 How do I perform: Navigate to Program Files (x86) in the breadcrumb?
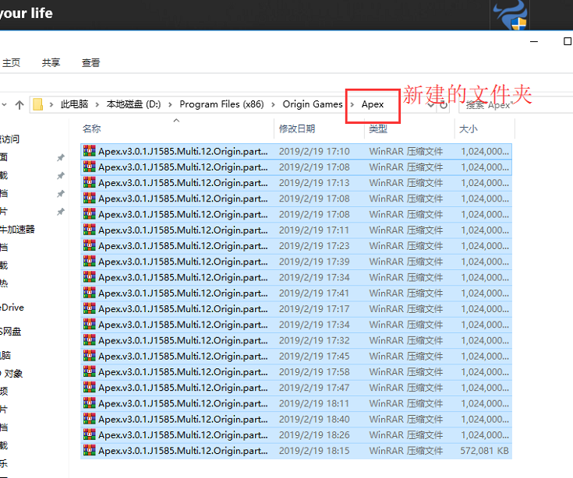click(221, 104)
